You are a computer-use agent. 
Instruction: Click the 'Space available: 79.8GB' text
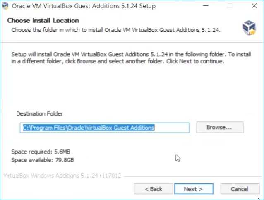click(43, 160)
